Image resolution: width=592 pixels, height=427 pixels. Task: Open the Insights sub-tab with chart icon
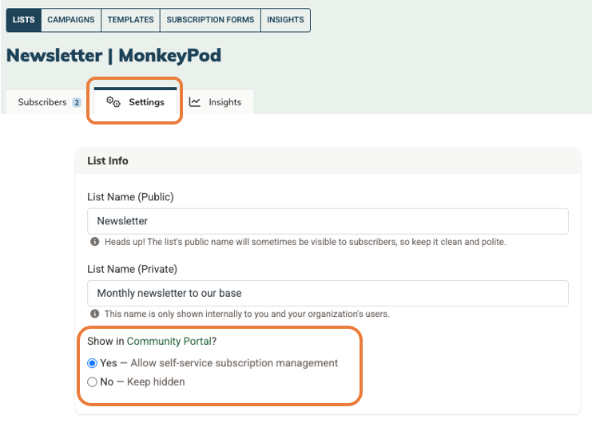215,102
